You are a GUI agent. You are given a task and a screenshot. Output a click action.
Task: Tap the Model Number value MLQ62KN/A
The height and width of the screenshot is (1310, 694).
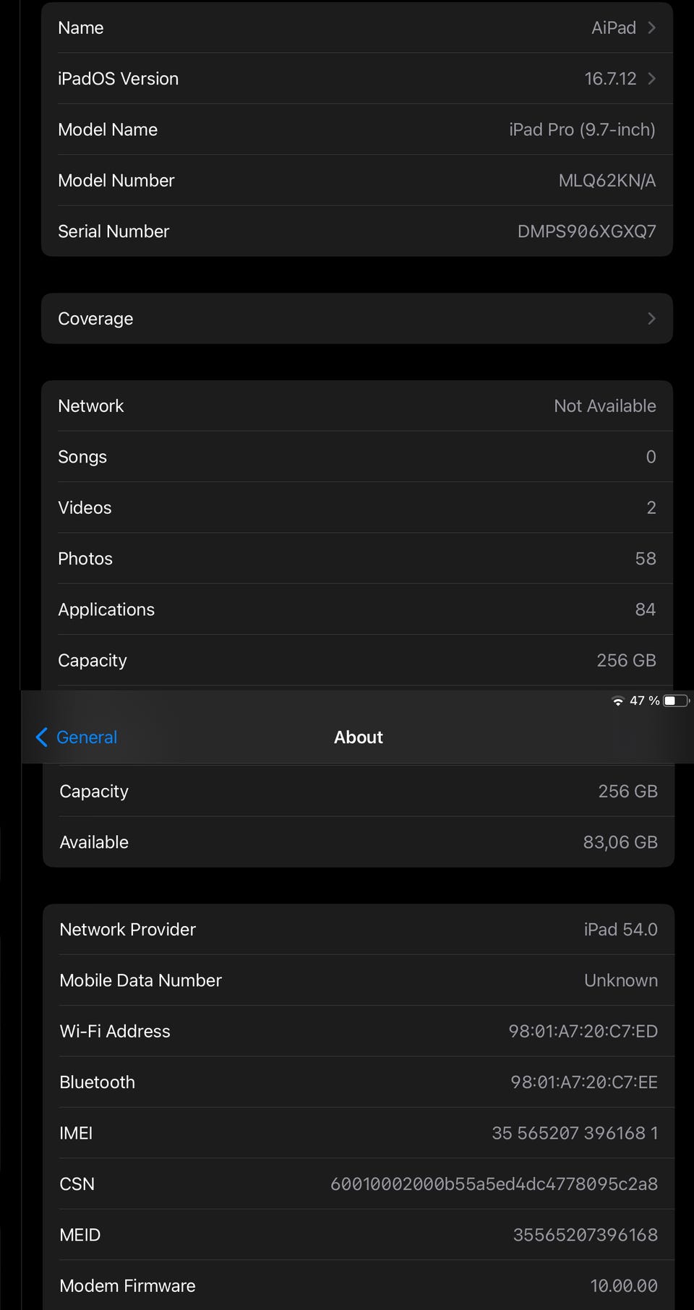[x=607, y=181]
